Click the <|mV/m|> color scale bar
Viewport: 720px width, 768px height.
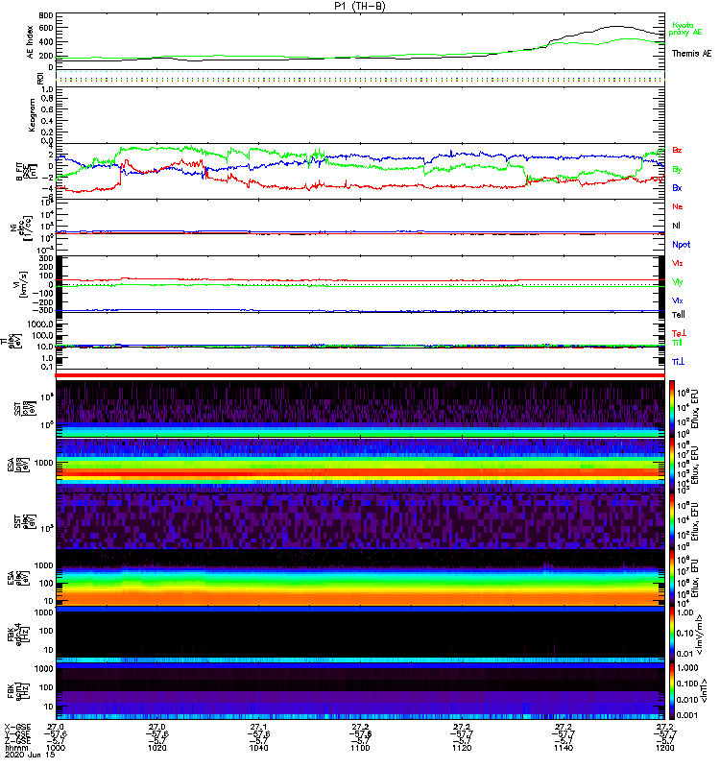672,635
